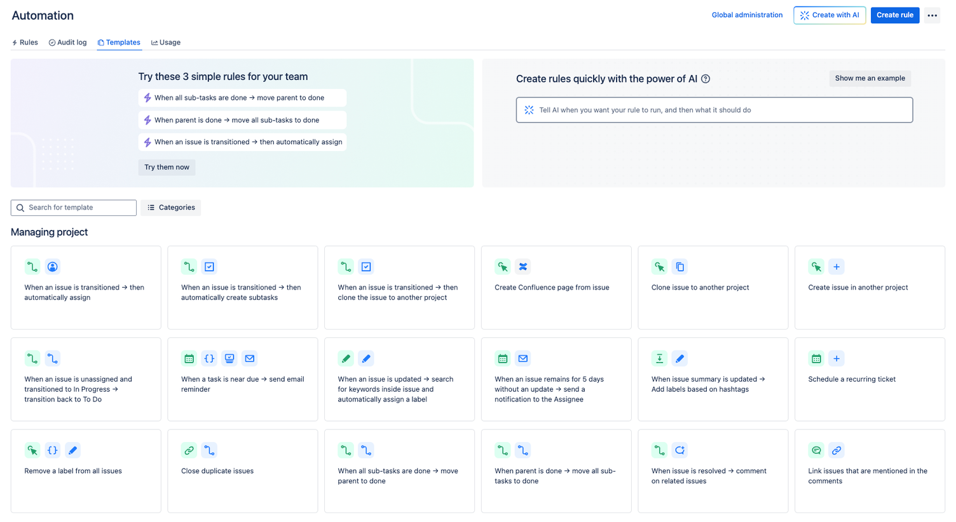Focus the Search for template field

click(x=74, y=208)
